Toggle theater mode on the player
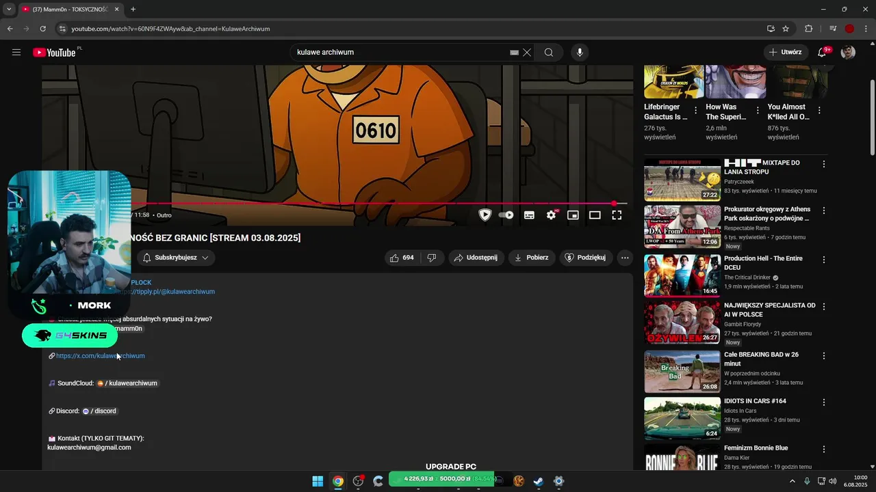876x492 pixels. point(595,215)
